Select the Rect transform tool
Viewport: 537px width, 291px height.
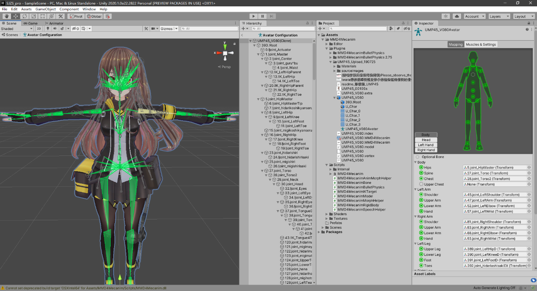click(x=42, y=17)
